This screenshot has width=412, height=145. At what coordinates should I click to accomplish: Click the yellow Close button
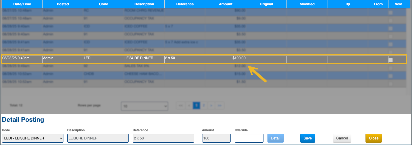click(373, 138)
